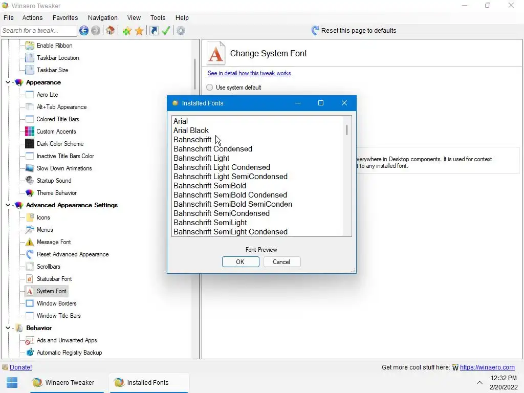The image size is (524, 393).
Task: Open the View menu
Action: [x=134, y=18]
